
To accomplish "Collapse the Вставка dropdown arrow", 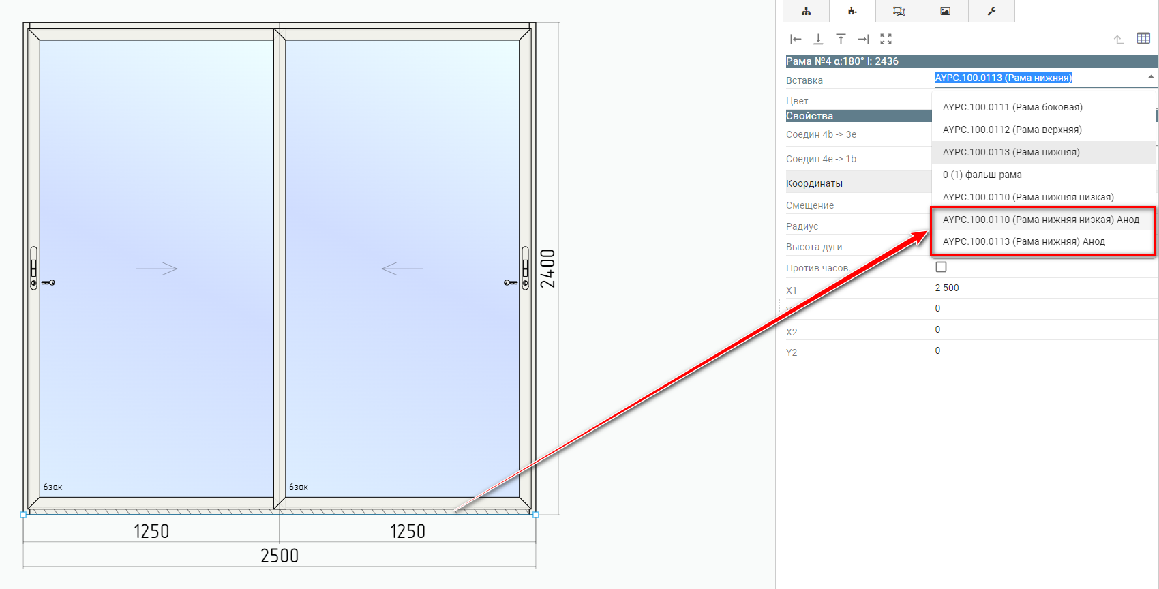I will pyautogui.click(x=1151, y=77).
